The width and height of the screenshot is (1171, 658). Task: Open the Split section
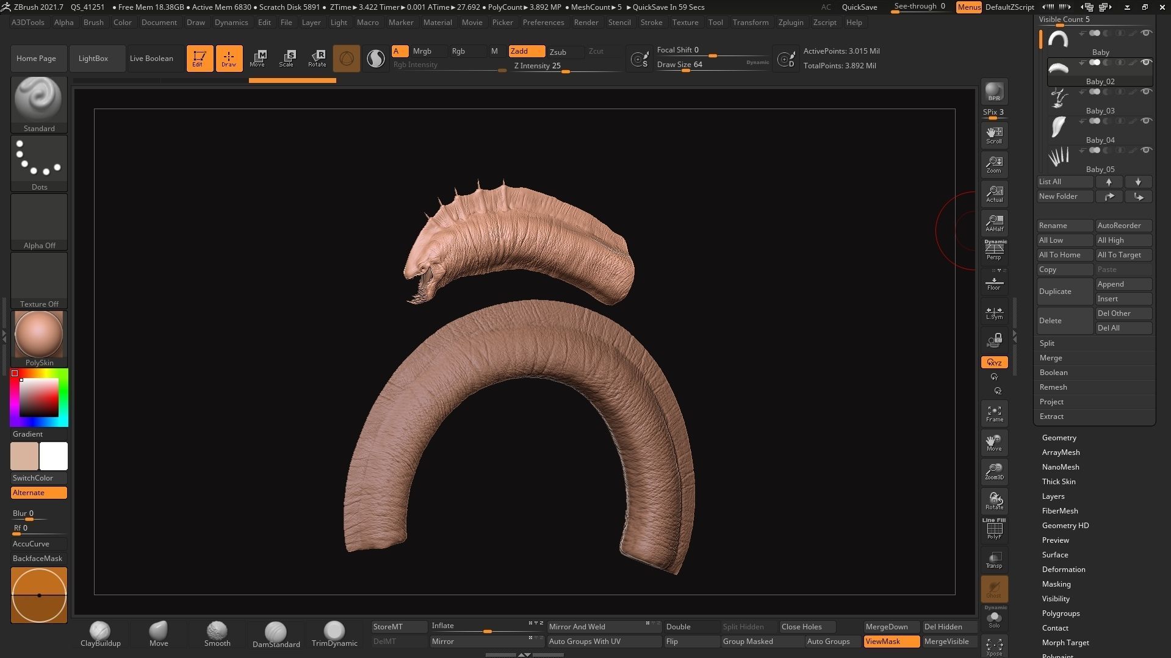1047,343
